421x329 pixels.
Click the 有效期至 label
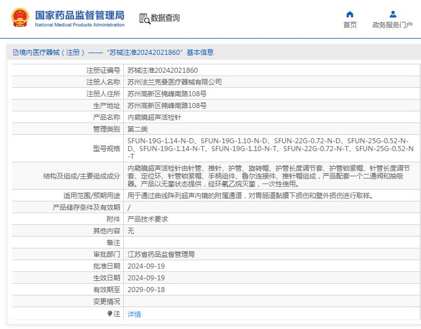click(x=107, y=290)
